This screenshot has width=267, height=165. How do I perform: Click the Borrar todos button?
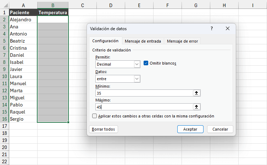coord(103,129)
